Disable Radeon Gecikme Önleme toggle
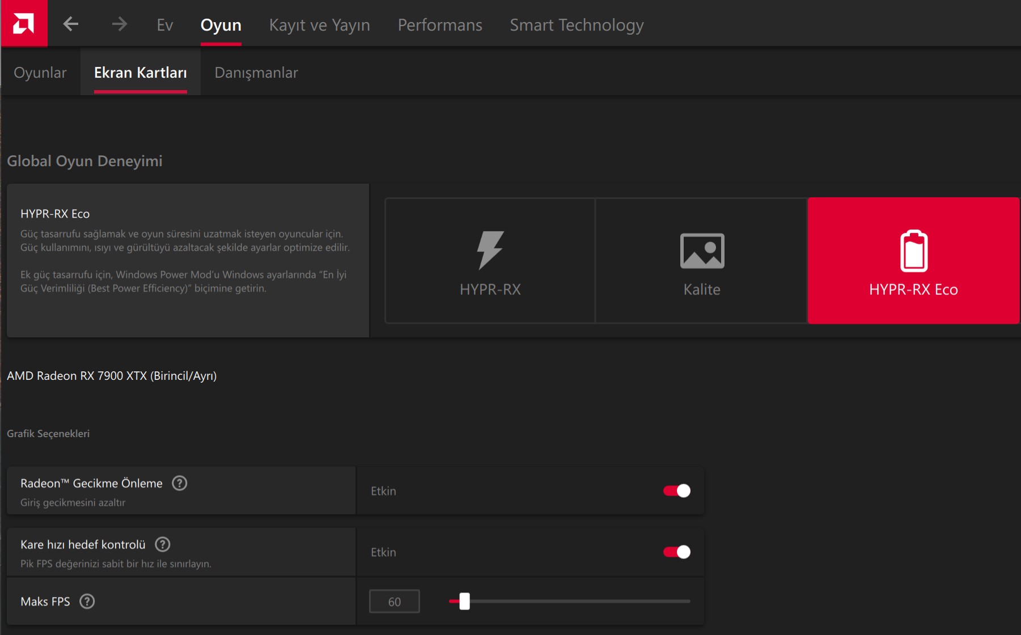The image size is (1021, 635). 677,490
